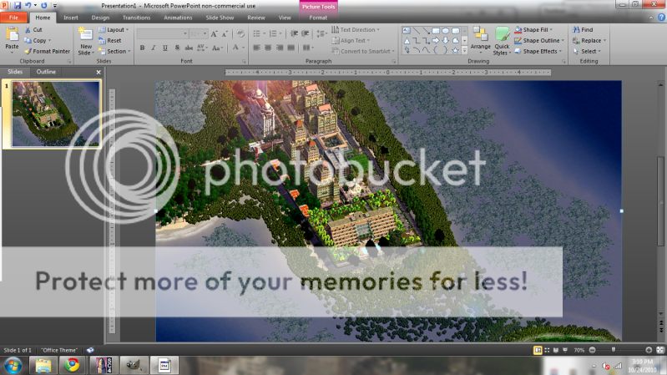Open Shape Outline color options

click(539, 40)
